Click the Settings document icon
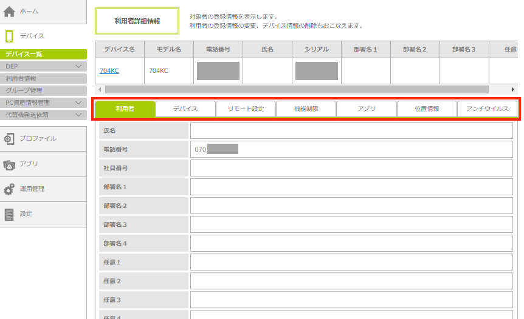 9,214
